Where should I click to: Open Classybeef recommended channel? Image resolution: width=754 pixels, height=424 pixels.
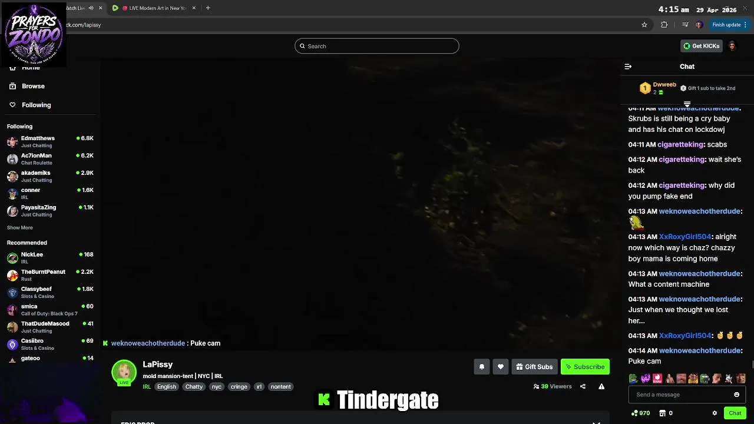tap(50, 292)
